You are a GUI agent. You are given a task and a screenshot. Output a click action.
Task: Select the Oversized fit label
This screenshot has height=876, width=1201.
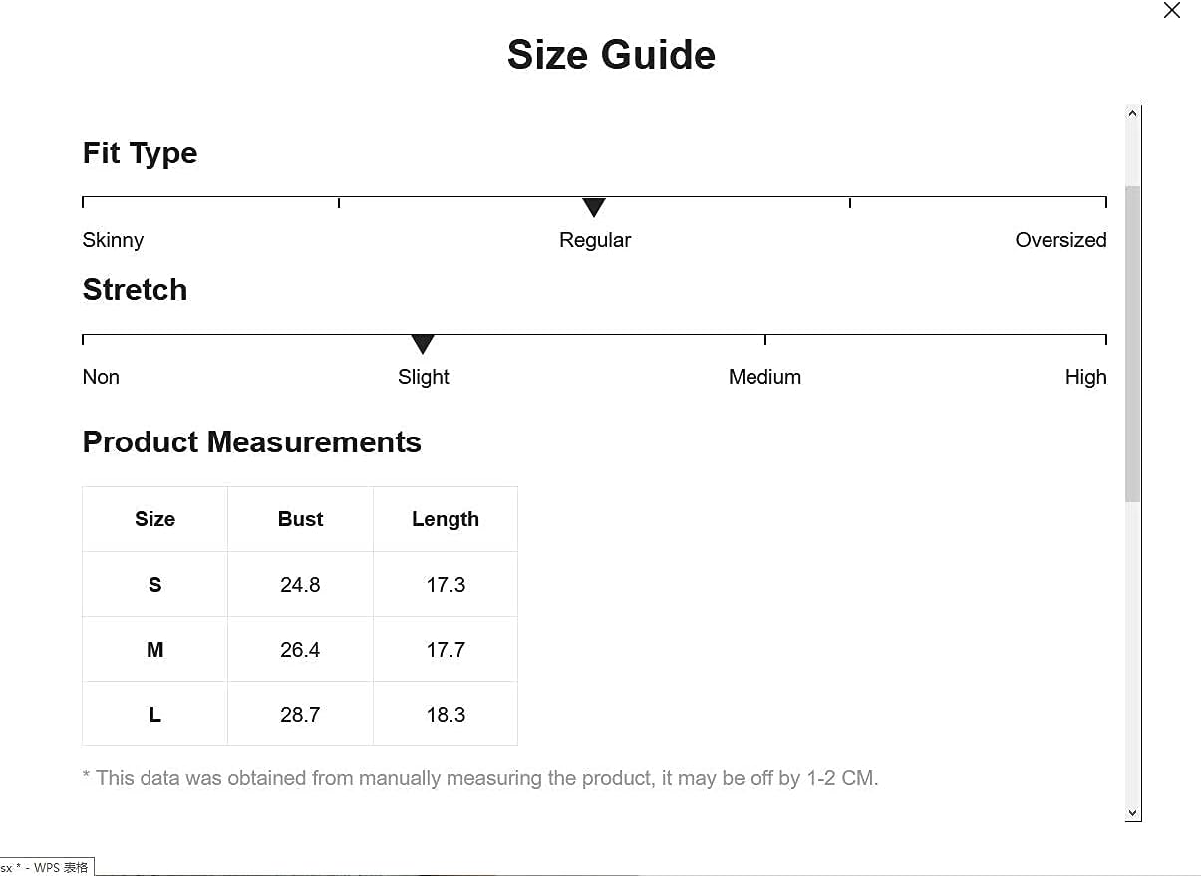point(1060,240)
